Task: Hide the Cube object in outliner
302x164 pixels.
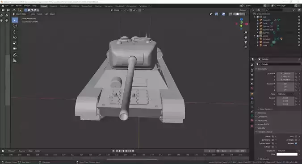Action: point(299,23)
